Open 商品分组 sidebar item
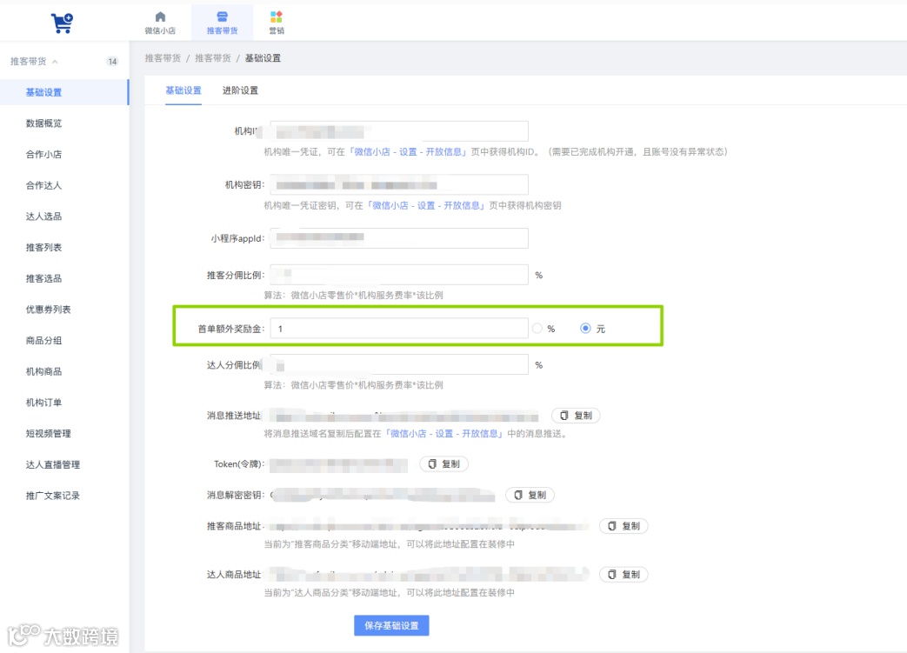The height and width of the screenshot is (653, 907). tap(44, 341)
